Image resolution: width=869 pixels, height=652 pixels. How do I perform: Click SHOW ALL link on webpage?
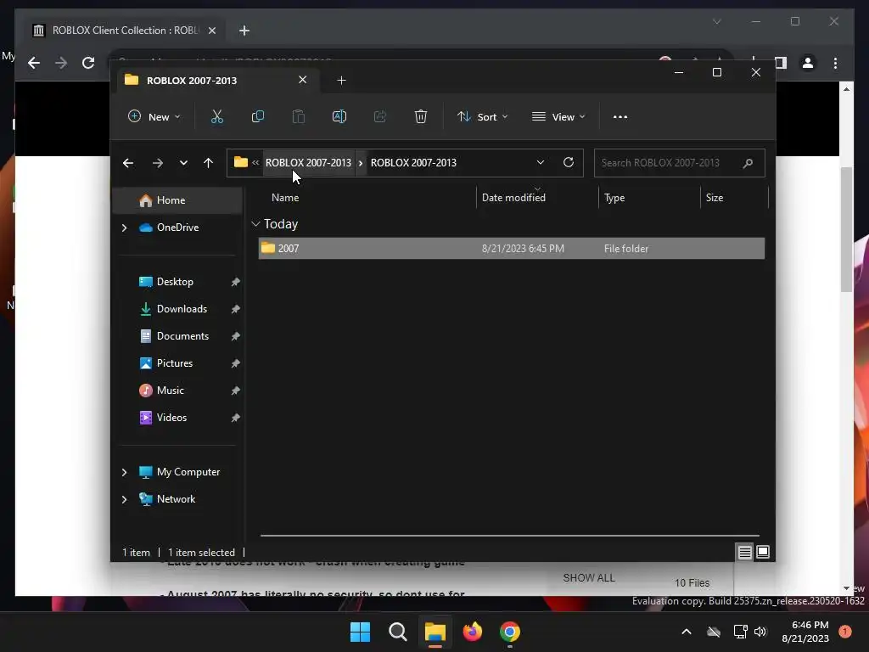(x=589, y=578)
